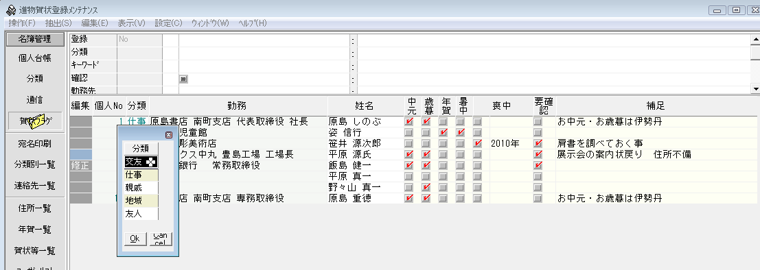Click the 名簿管理 sidebar button

point(34,39)
